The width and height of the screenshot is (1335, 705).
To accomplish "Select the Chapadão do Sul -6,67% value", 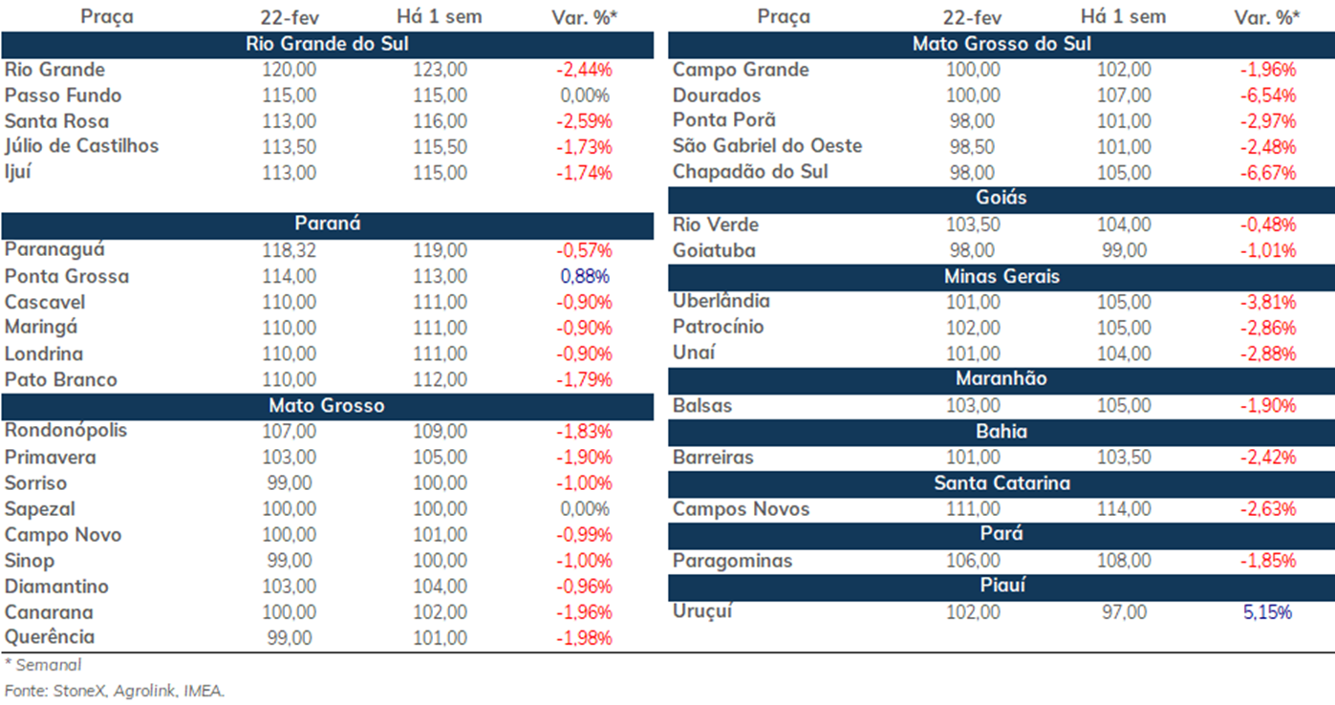I will [1268, 173].
